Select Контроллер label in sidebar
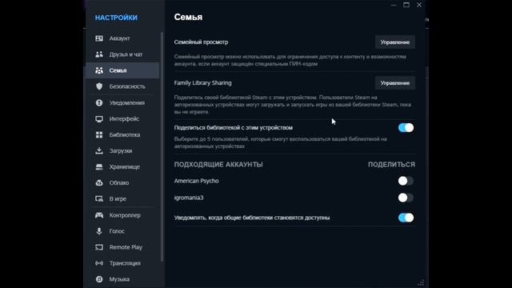This screenshot has height=288, width=512. pyautogui.click(x=125, y=215)
